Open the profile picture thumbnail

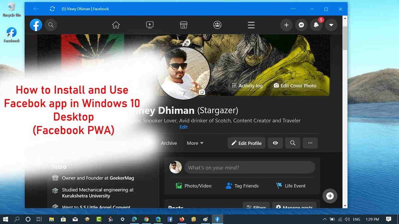(184, 73)
